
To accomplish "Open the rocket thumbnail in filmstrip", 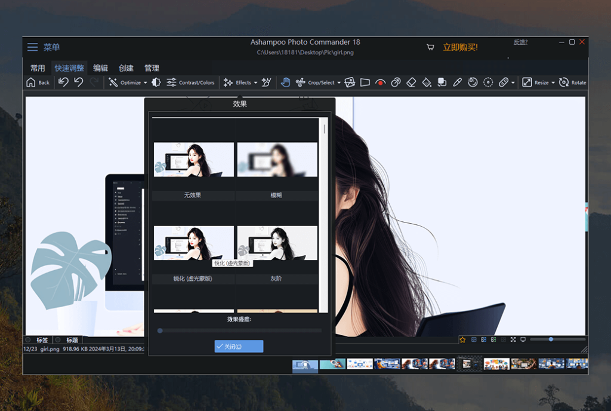I will tap(332, 364).
